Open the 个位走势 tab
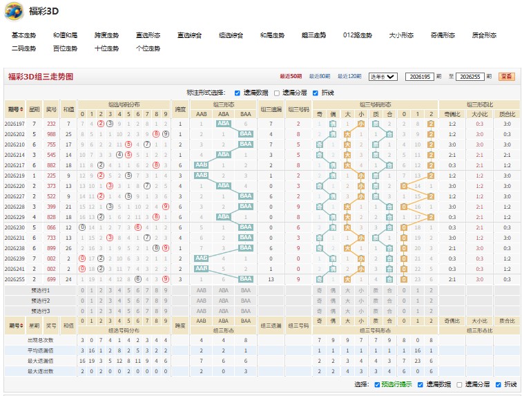 coord(148,48)
